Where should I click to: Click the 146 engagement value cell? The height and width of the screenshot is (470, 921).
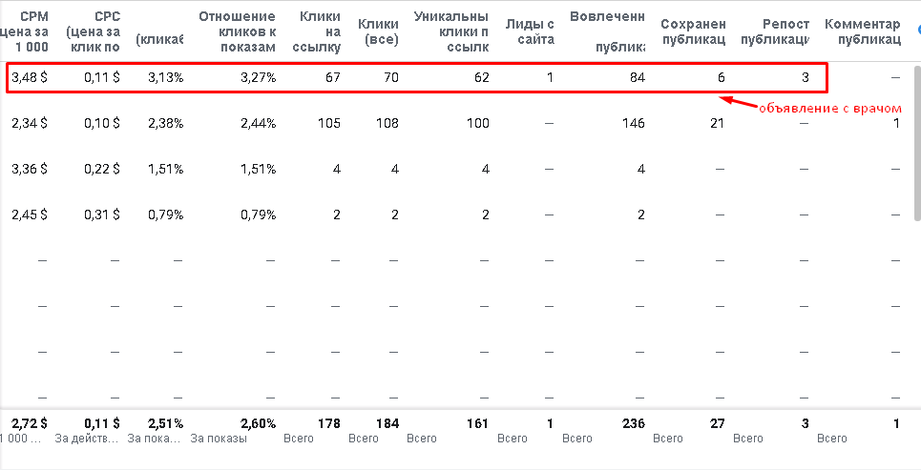coord(632,123)
